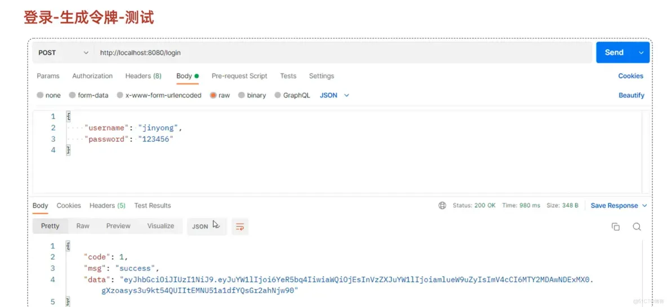Select the none body type radio

coord(40,95)
